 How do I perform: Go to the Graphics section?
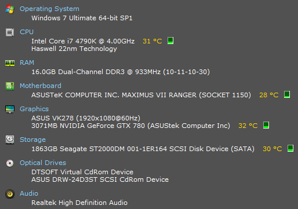coord(34,109)
